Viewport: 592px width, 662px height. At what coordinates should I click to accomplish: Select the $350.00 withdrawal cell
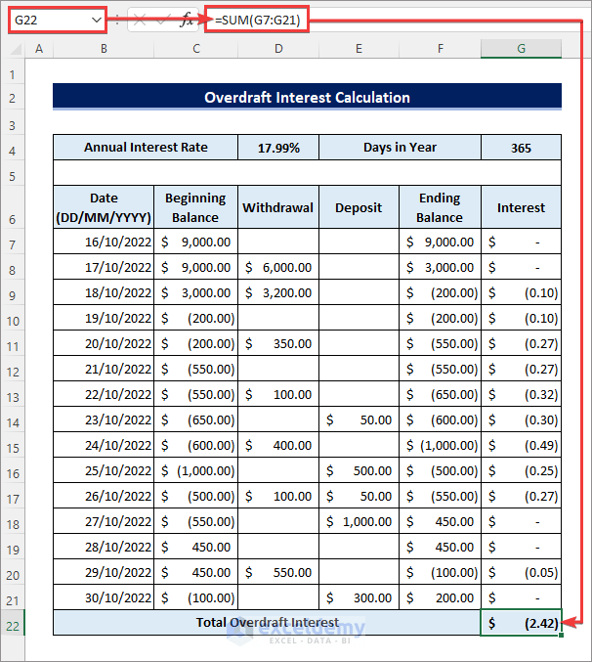(278, 343)
